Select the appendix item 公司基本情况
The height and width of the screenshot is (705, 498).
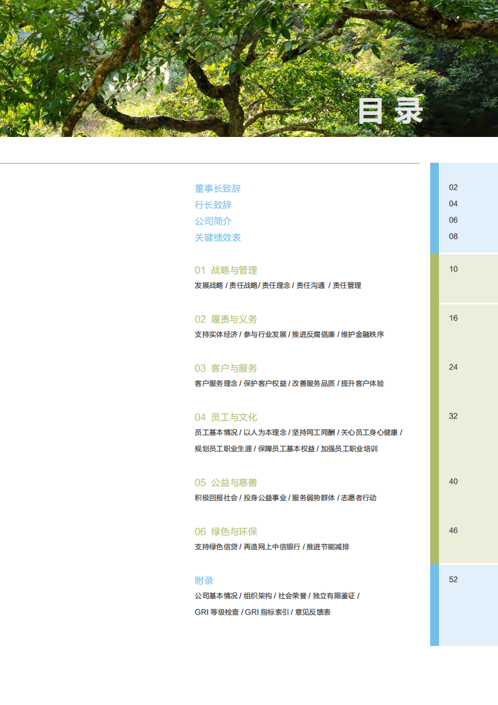pos(216,596)
